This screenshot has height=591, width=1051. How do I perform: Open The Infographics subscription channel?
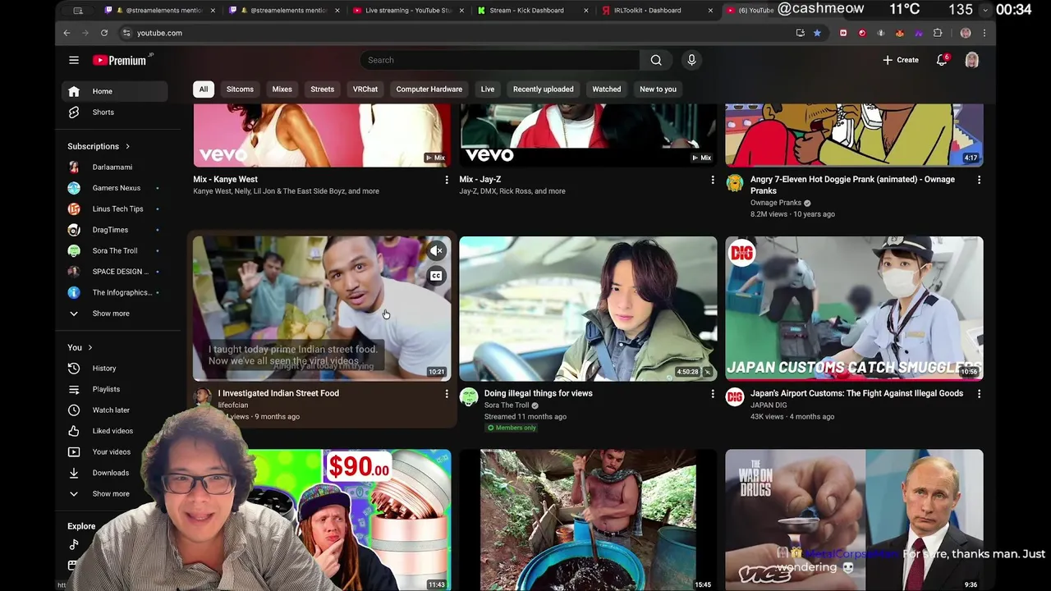coord(115,292)
